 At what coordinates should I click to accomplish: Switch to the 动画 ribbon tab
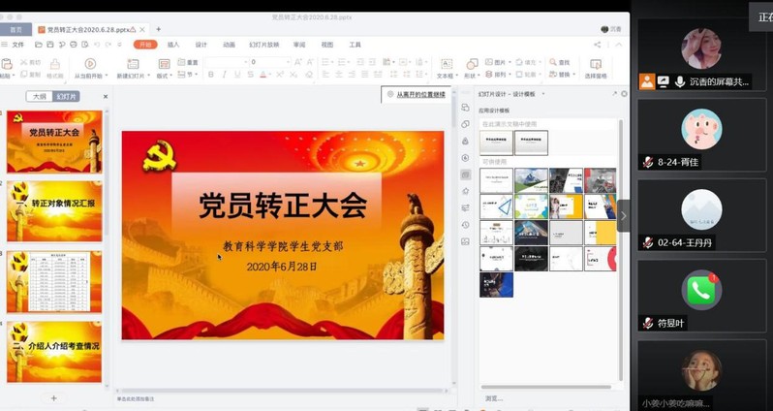(x=229, y=45)
